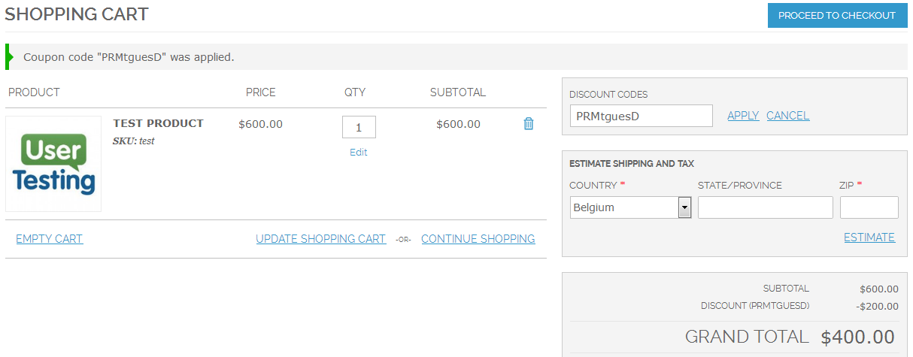This screenshot has height=357, width=913.
Task: Remove Test Product using the trash icon
Action: pyautogui.click(x=528, y=124)
